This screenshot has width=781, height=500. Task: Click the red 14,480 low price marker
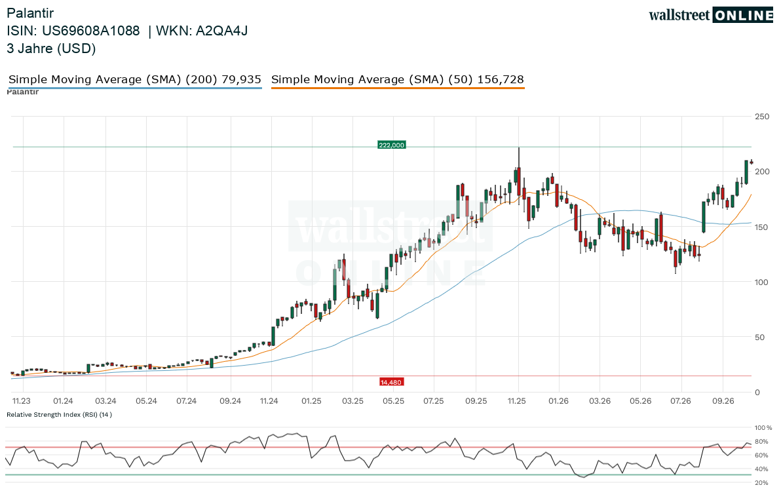[390, 382]
